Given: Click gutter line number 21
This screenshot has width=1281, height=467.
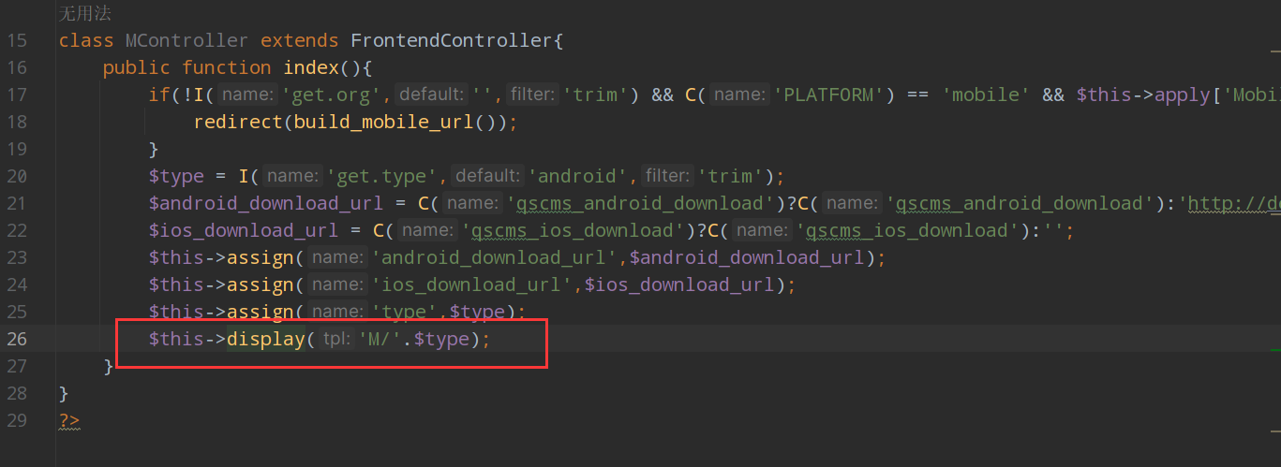Looking at the screenshot, I should tap(16, 204).
